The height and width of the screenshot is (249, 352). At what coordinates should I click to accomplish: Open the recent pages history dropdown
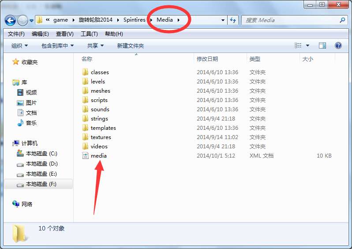32,21
